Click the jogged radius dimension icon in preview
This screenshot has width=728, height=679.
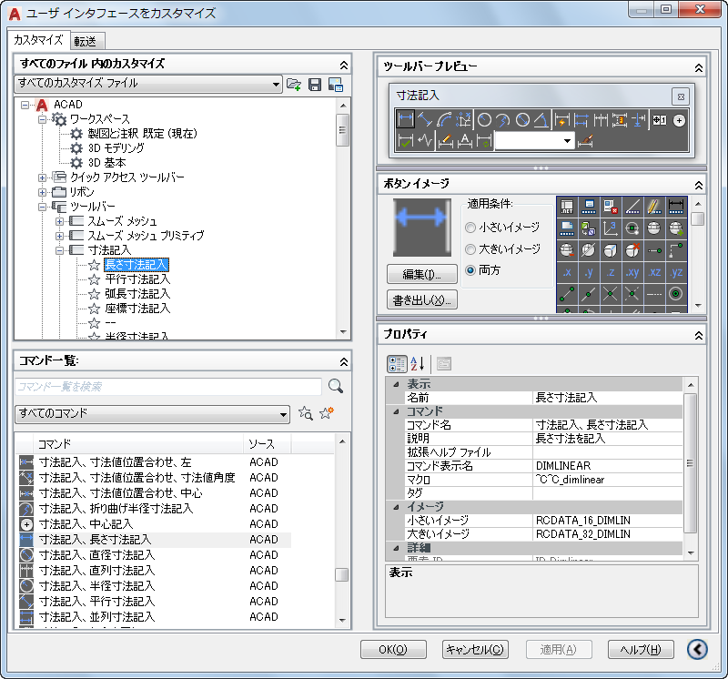tap(503, 120)
